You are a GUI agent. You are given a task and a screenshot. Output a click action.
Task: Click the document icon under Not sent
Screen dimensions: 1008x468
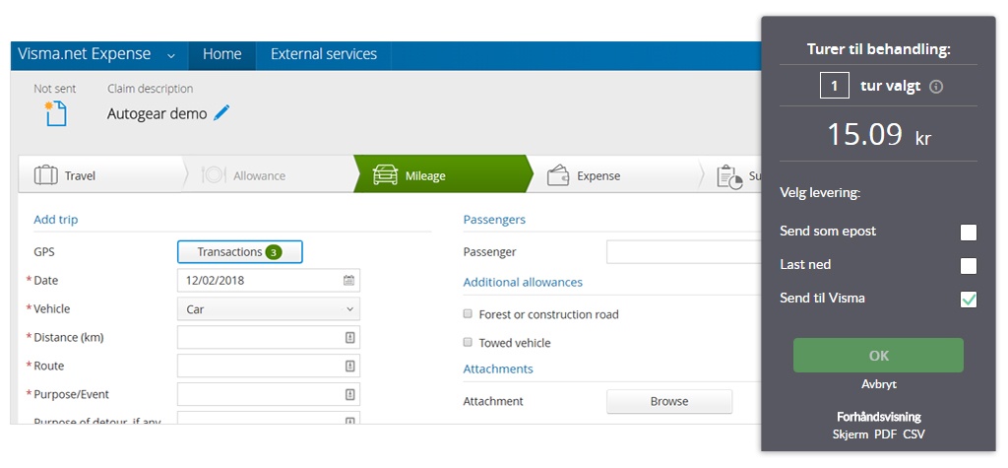[55, 113]
